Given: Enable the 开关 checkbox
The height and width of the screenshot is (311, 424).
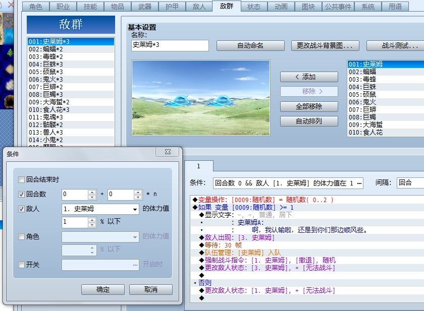Looking at the screenshot, I should coord(21,265).
